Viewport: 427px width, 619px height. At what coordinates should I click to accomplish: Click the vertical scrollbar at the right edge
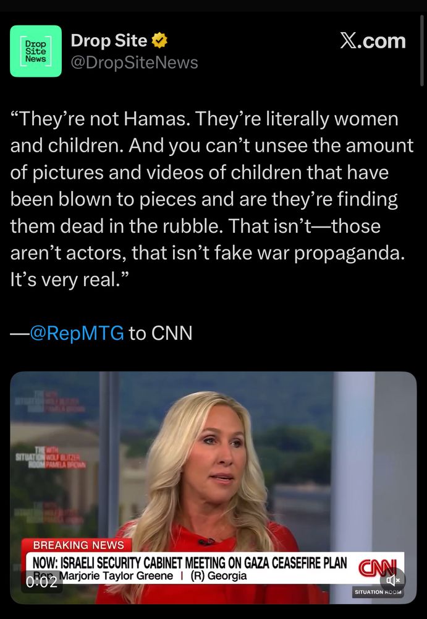[x=421, y=51]
